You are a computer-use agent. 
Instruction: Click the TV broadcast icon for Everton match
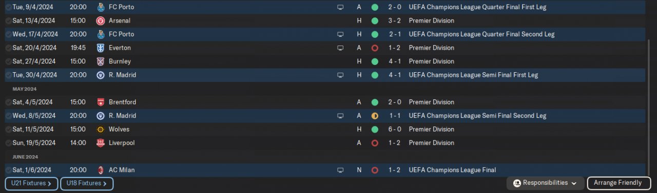[340, 48]
